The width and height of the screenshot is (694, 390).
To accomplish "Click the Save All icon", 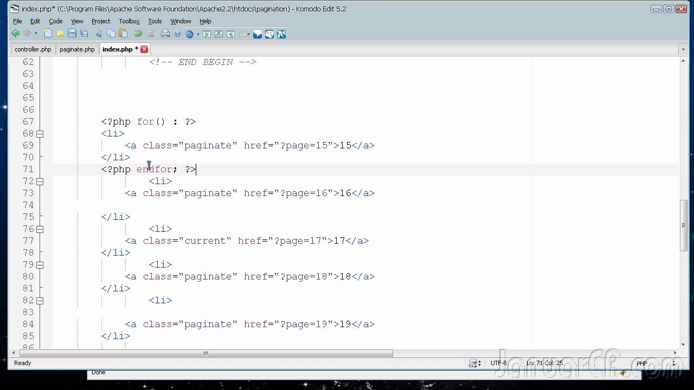I will point(84,34).
